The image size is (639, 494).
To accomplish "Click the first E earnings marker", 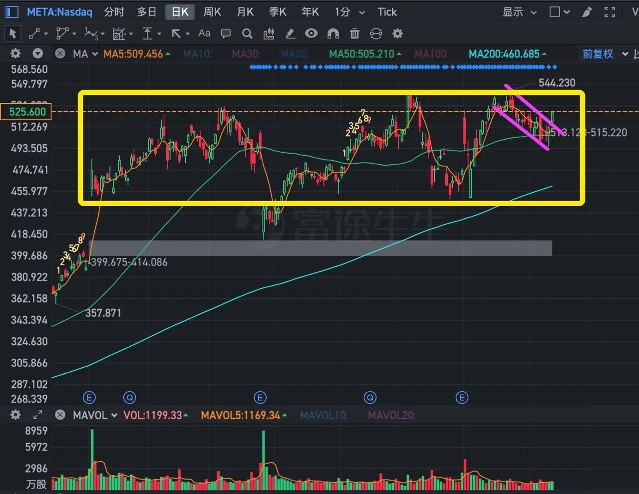I will pos(89,397).
